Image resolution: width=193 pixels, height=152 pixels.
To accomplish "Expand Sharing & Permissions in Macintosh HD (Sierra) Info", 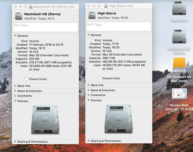I will click(15, 142).
